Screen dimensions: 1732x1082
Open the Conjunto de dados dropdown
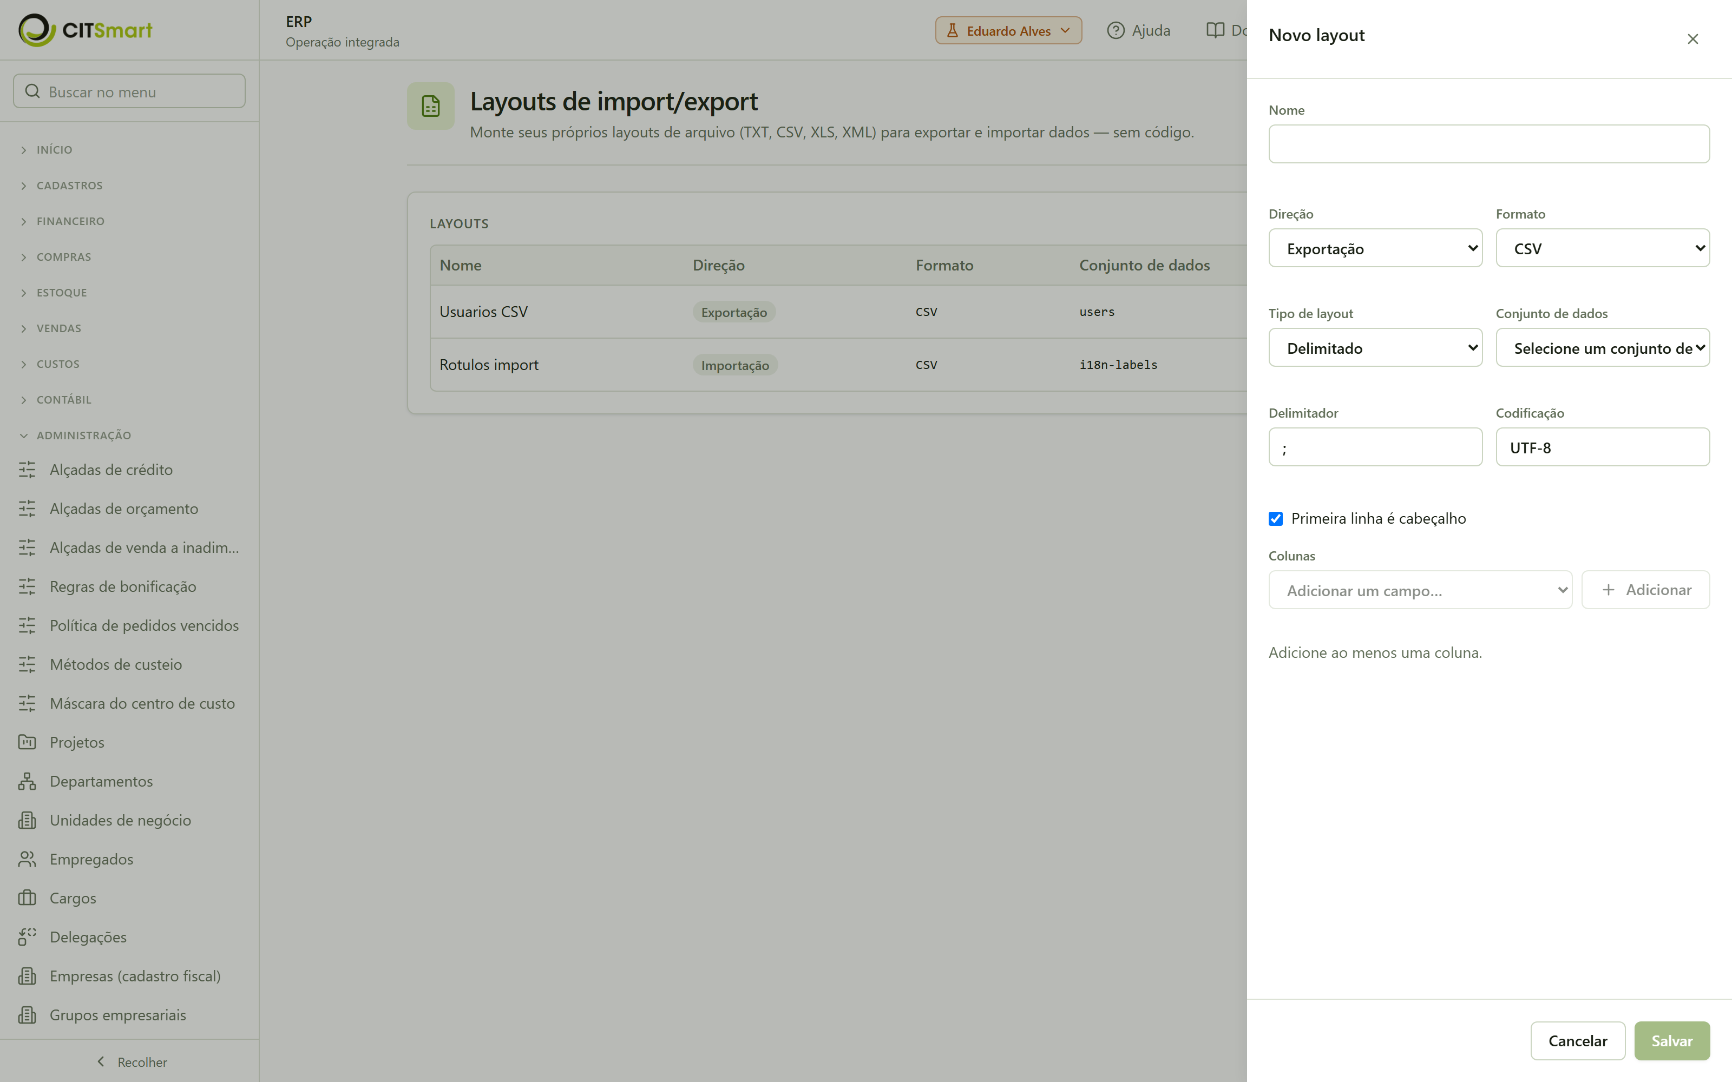pyautogui.click(x=1603, y=348)
